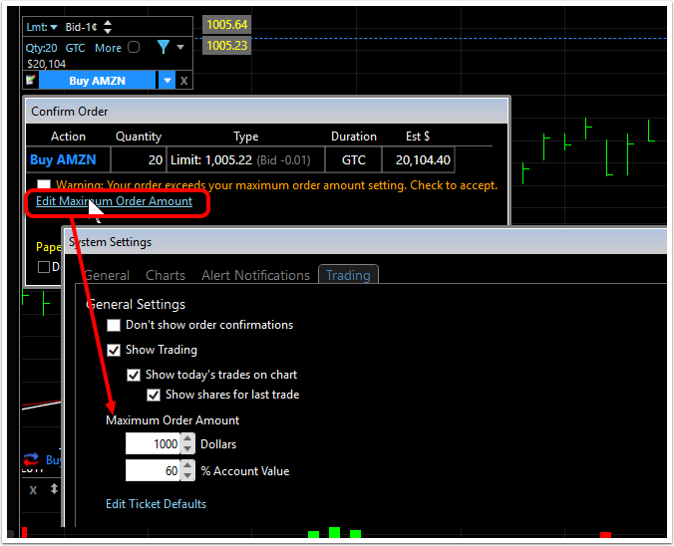Image resolution: width=674 pixels, height=546 pixels.
Task: Click the GTC duration cell
Action: pyautogui.click(x=353, y=159)
